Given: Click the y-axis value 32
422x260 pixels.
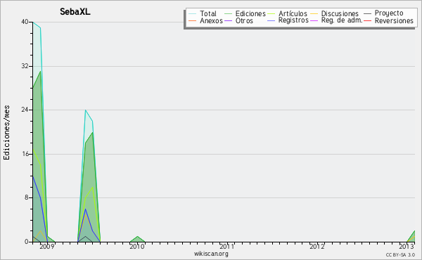Looking at the screenshot, I should (x=25, y=66).
